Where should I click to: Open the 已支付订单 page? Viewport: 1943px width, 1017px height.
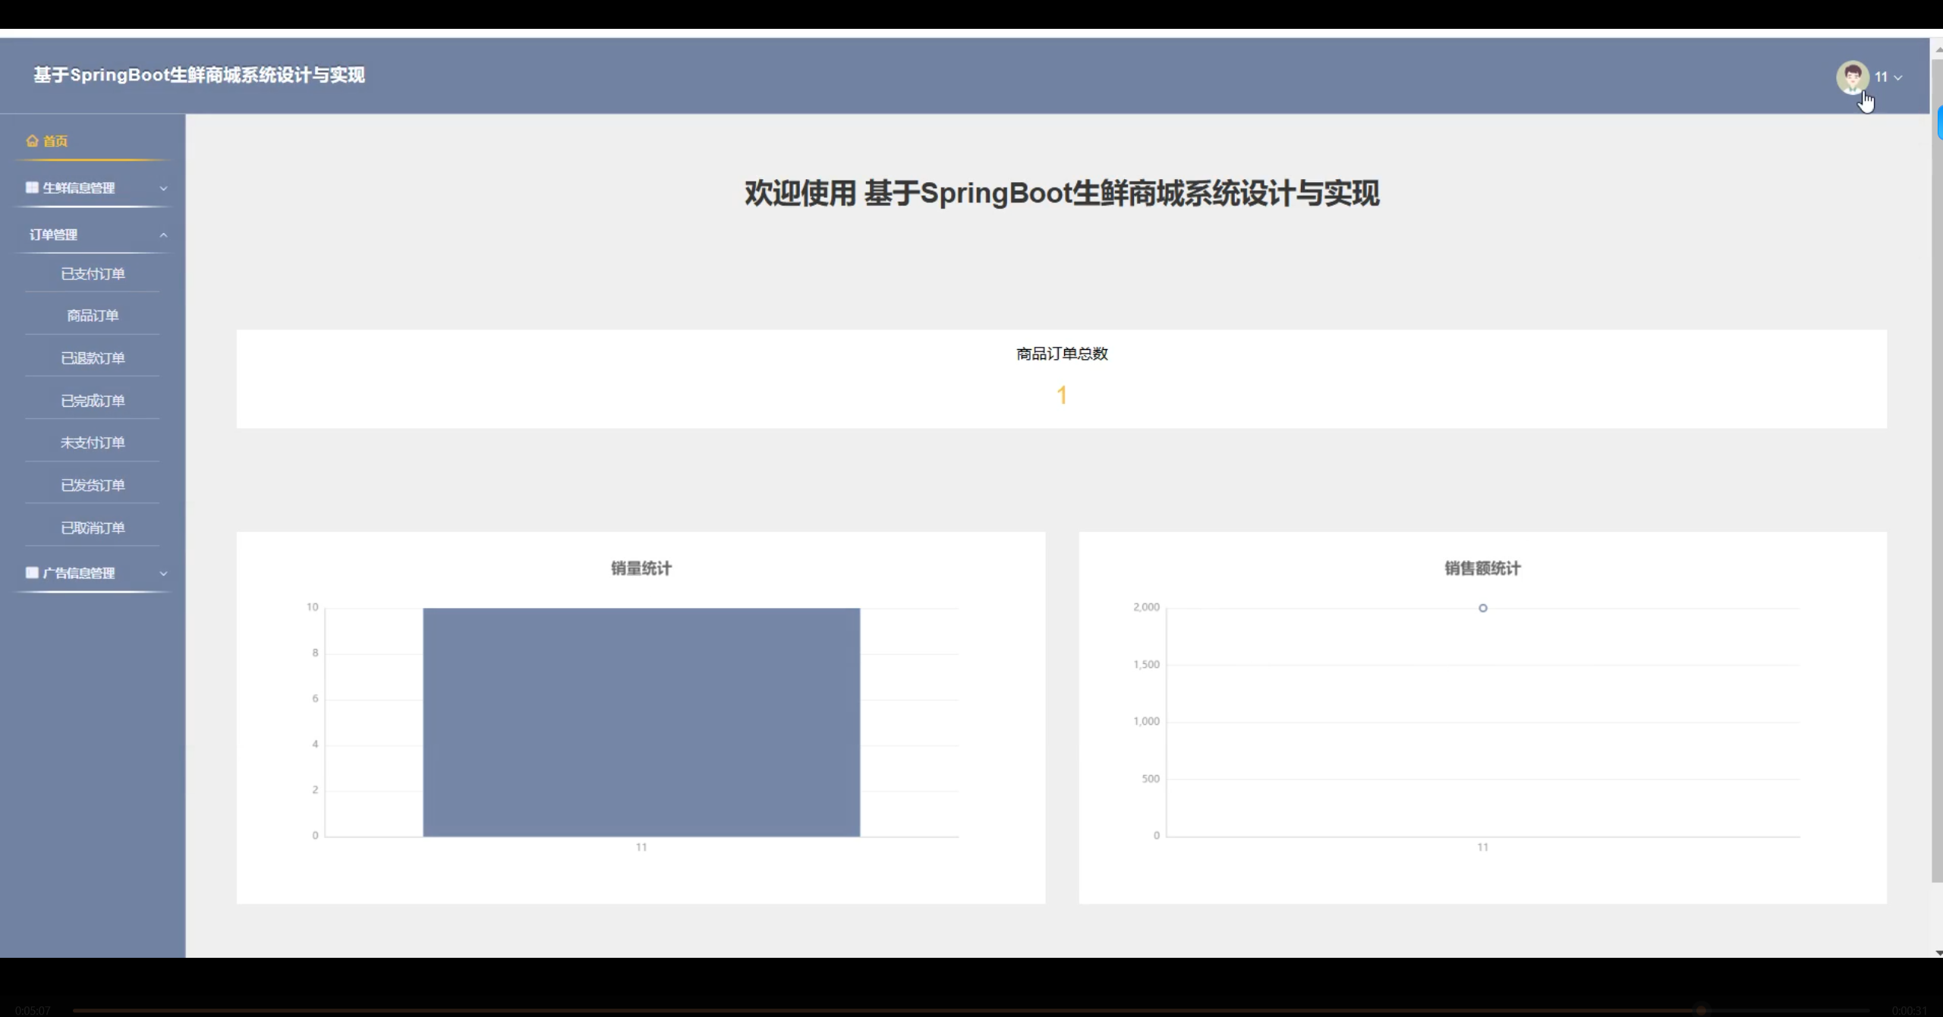[x=93, y=273]
